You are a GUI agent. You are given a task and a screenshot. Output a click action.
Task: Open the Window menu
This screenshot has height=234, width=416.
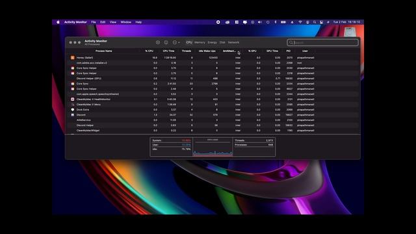point(125,22)
